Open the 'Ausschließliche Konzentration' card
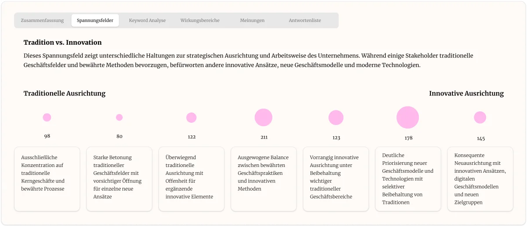The height and width of the screenshot is (245, 527). (47, 179)
